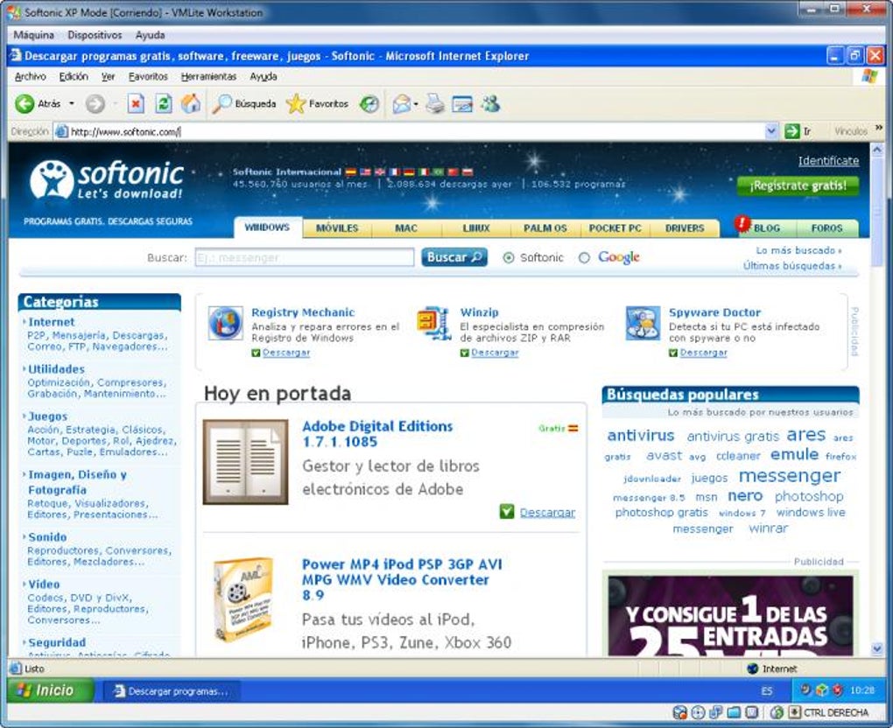This screenshot has width=893, height=728.
Task: Click Descargar for Adobe Digital Editions
Action: [547, 512]
